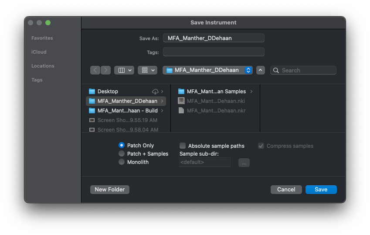Select the Patch Only radio option
Screen dimensions: 370x235
(122, 146)
